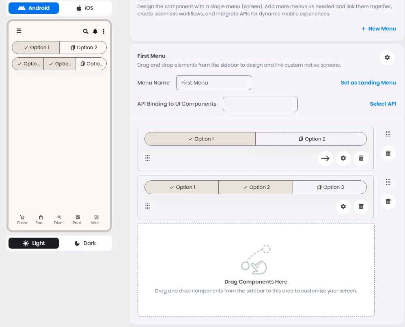This screenshot has height=327, width=405.
Task: Open First Menu settings gear
Action: coord(387,57)
